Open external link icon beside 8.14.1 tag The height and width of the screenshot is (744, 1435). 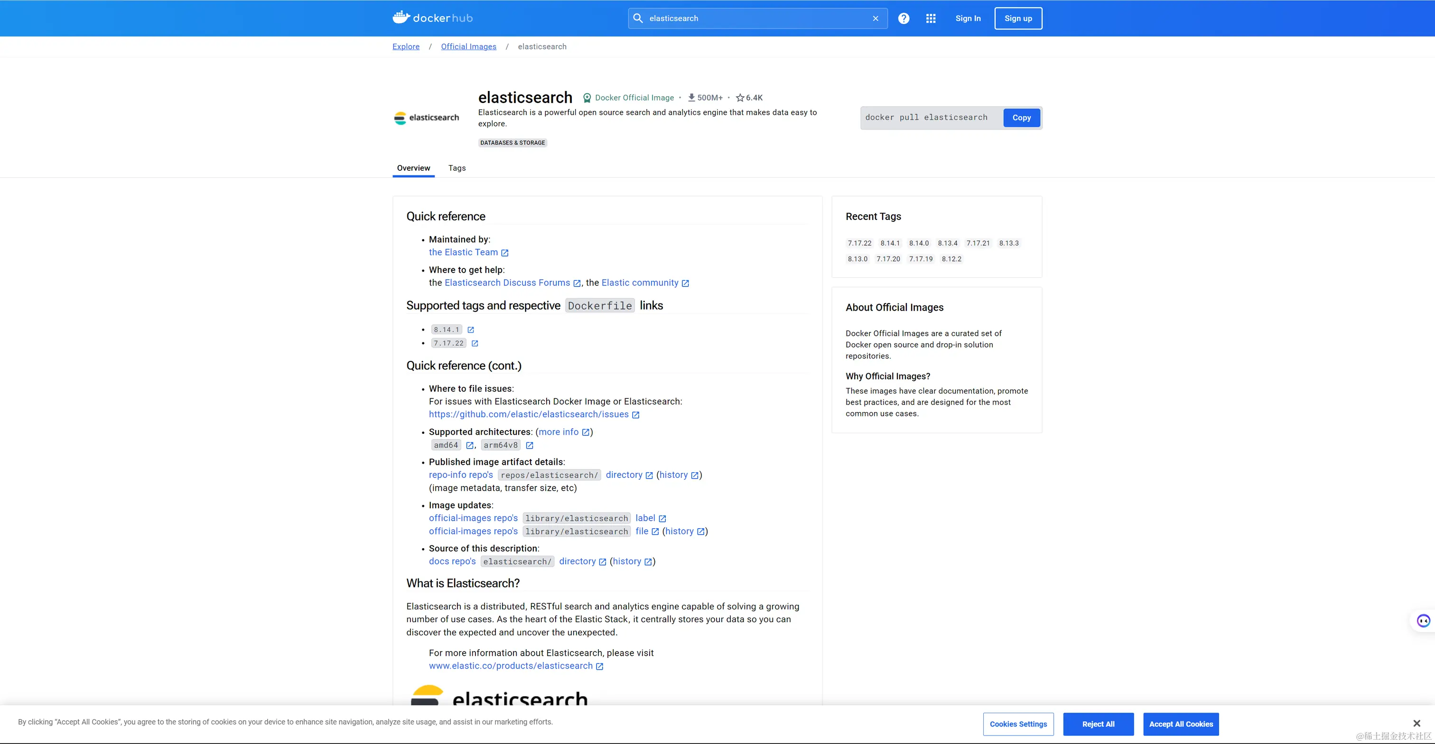[471, 330]
